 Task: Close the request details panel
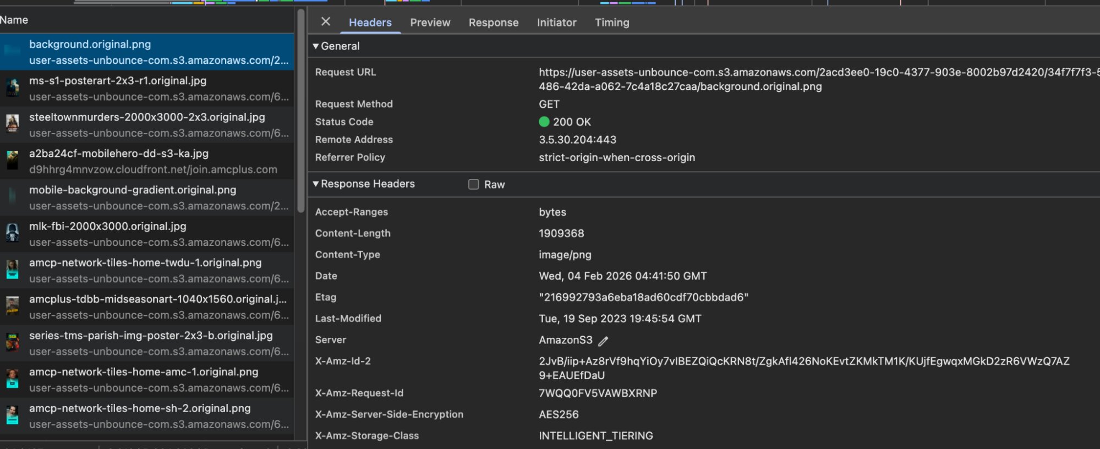tap(326, 21)
